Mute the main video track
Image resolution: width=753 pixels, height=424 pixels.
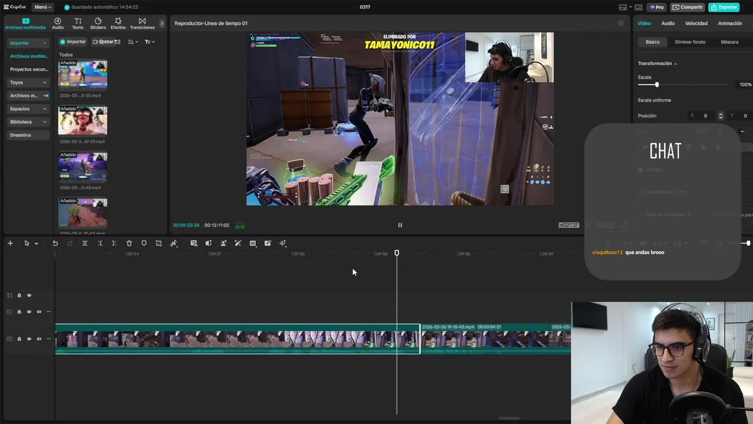tap(39, 339)
